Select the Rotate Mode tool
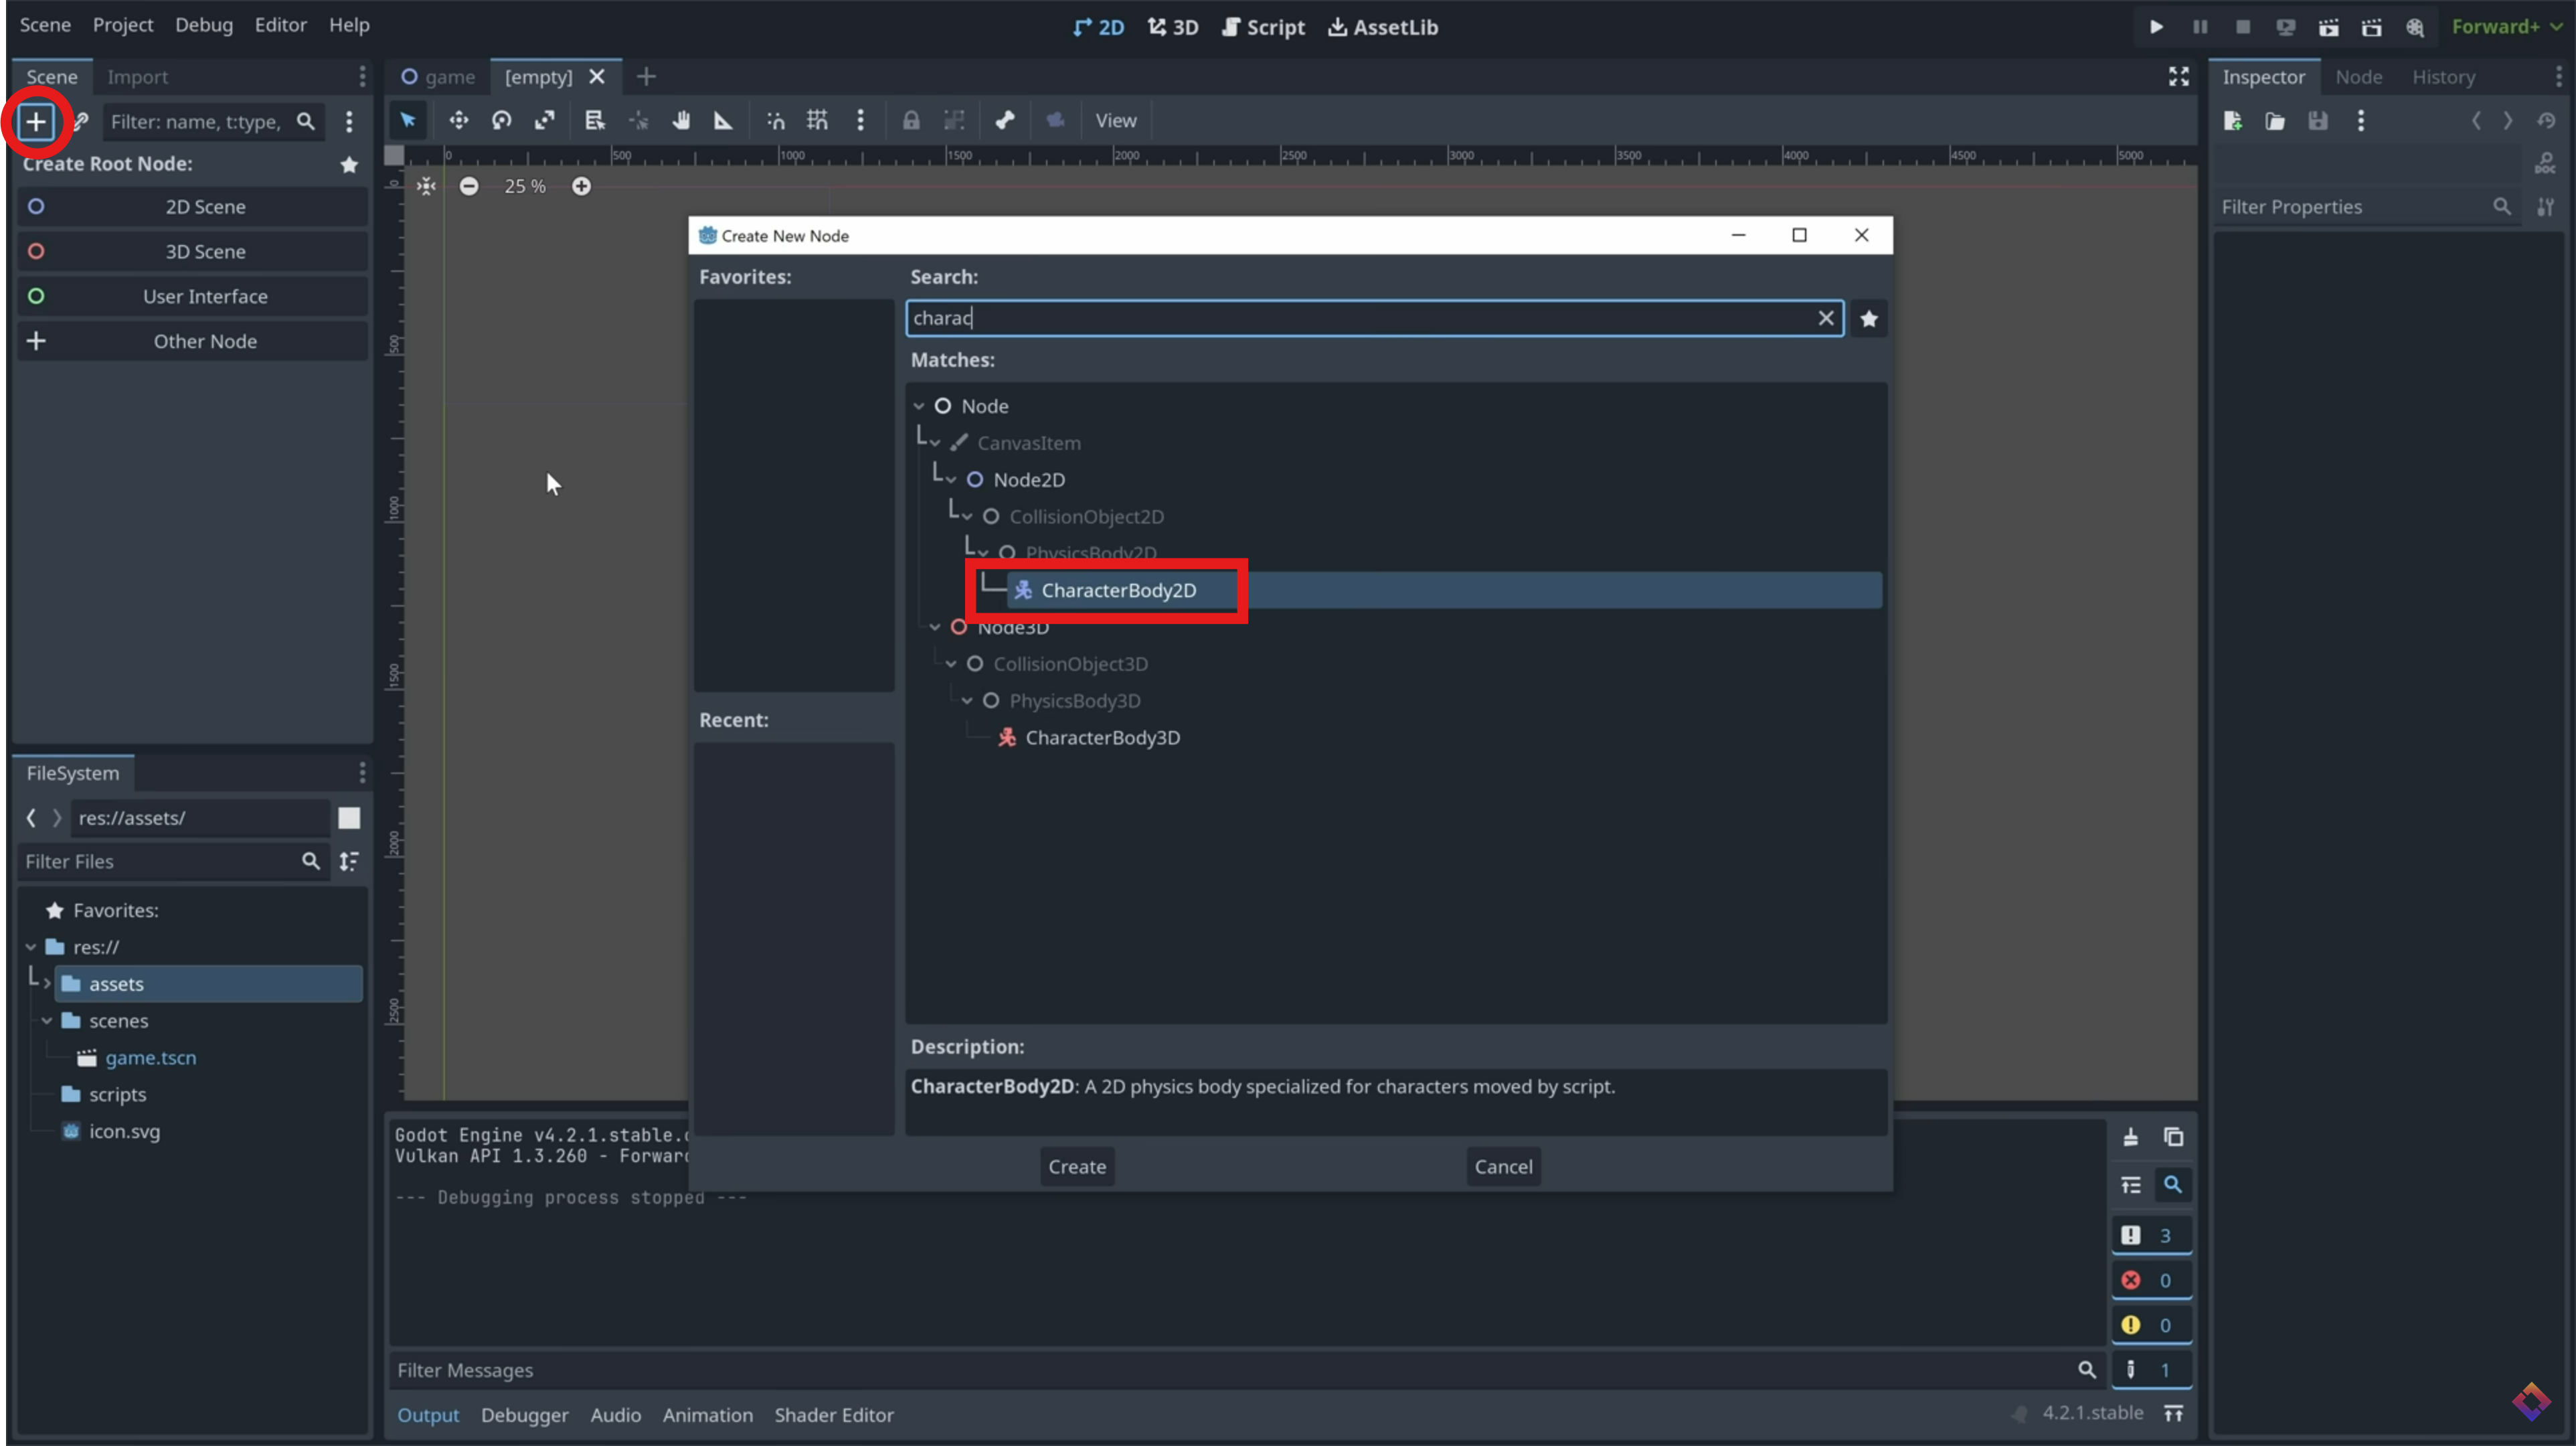The height and width of the screenshot is (1446, 2576). pyautogui.click(x=501, y=121)
